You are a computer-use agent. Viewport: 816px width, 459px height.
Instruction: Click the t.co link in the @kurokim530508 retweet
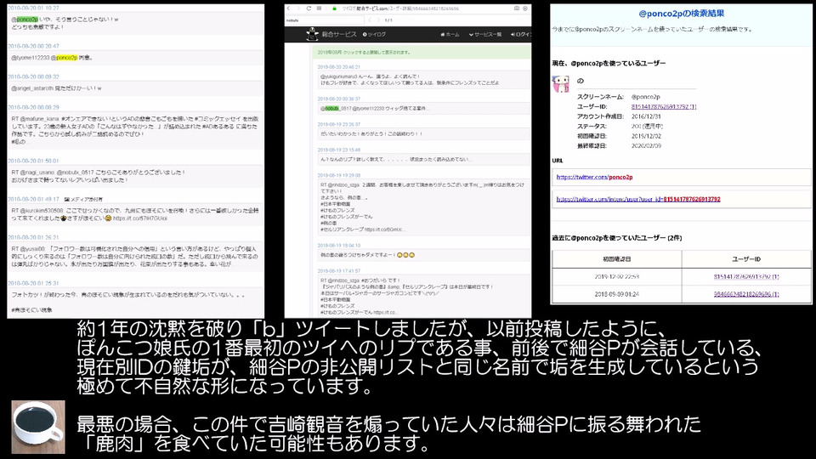point(140,218)
